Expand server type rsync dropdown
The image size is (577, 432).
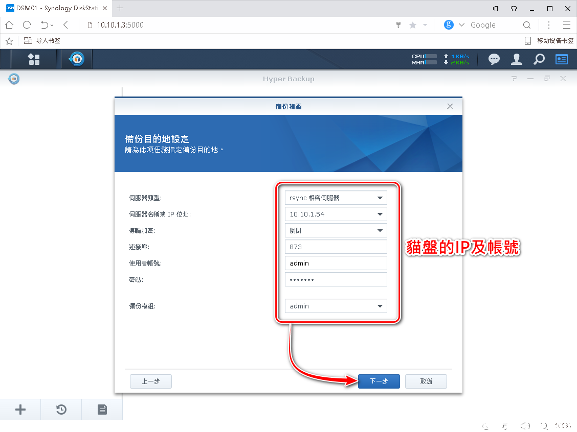pos(380,198)
